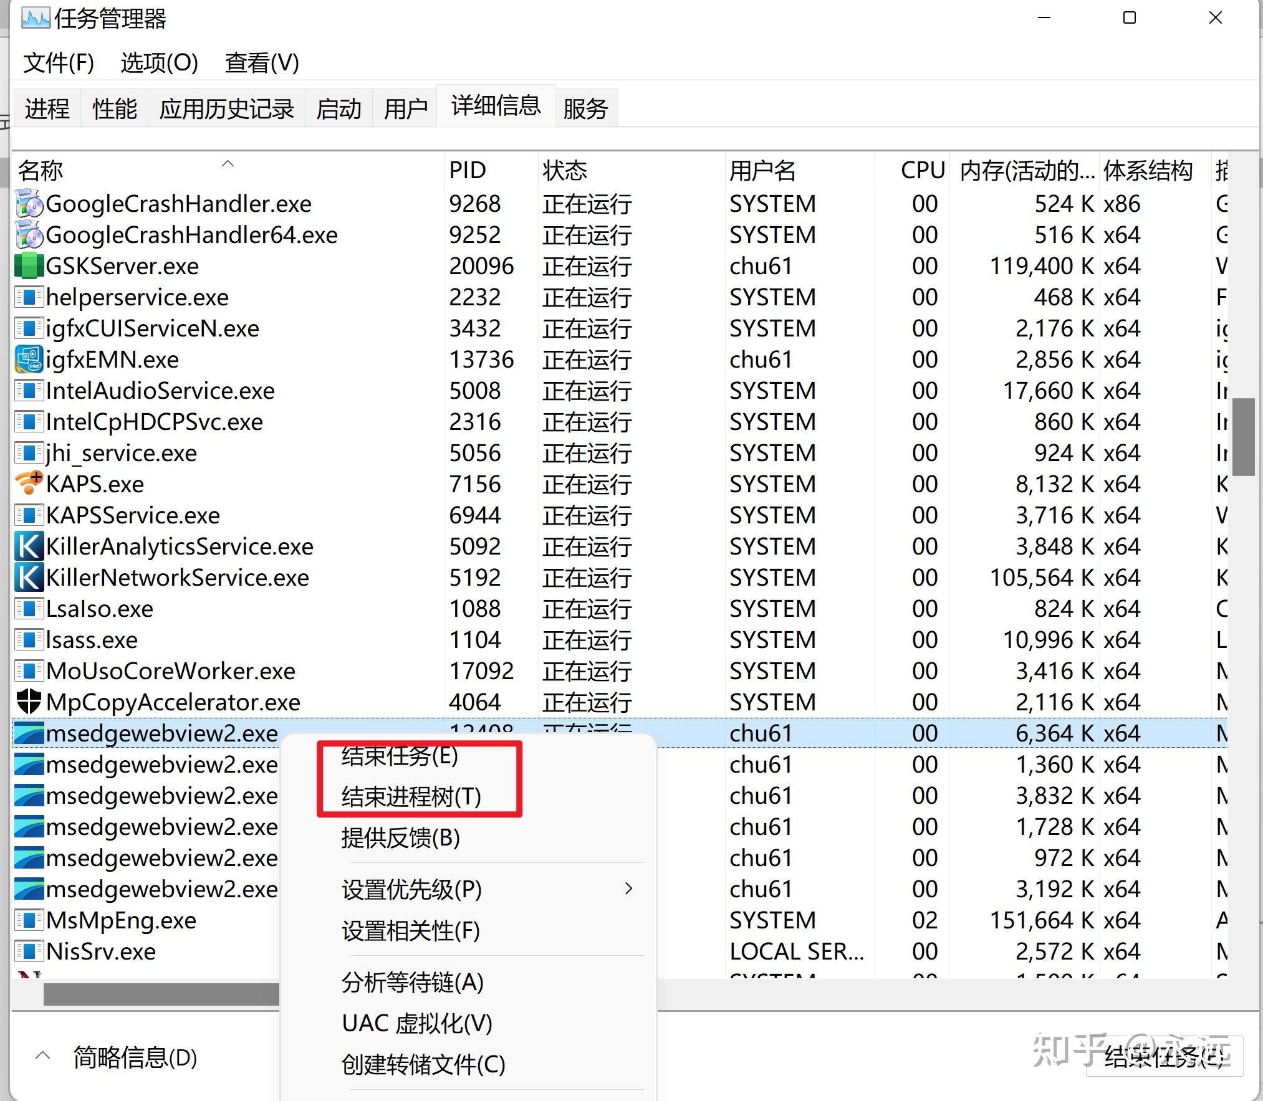Click the IntelCpHDCPSvc.exe process icon

[29, 422]
